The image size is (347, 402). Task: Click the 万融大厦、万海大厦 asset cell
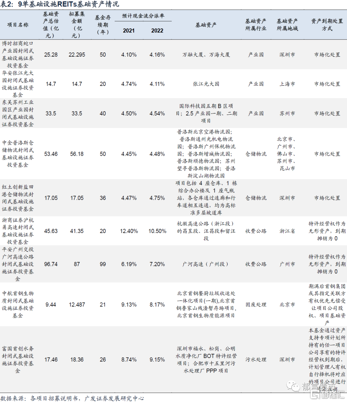pyautogui.click(x=206, y=55)
